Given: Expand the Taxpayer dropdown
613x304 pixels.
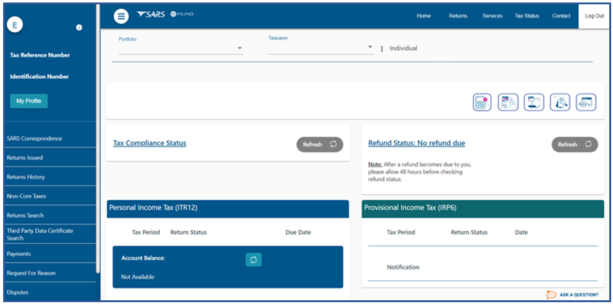Looking at the screenshot, I should 370,47.
